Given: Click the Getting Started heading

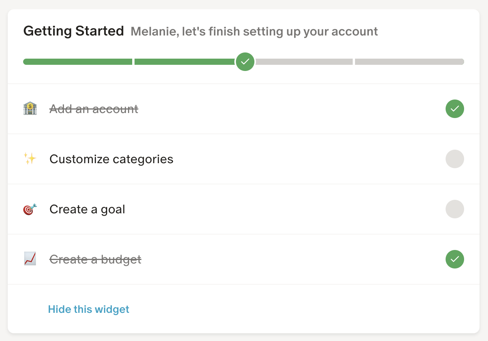Looking at the screenshot, I should (x=74, y=31).
